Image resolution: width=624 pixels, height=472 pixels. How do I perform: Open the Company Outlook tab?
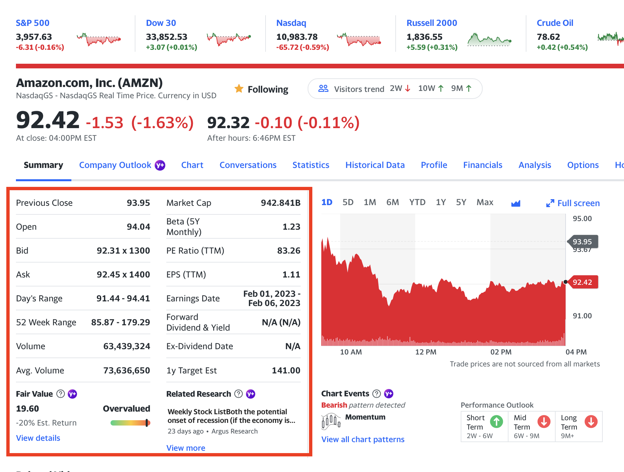(x=115, y=165)
